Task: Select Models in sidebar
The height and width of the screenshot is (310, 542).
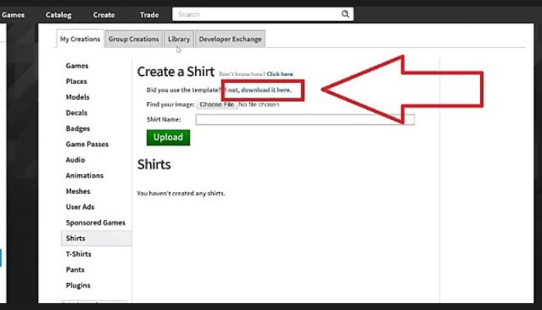Action: [77, 97]
